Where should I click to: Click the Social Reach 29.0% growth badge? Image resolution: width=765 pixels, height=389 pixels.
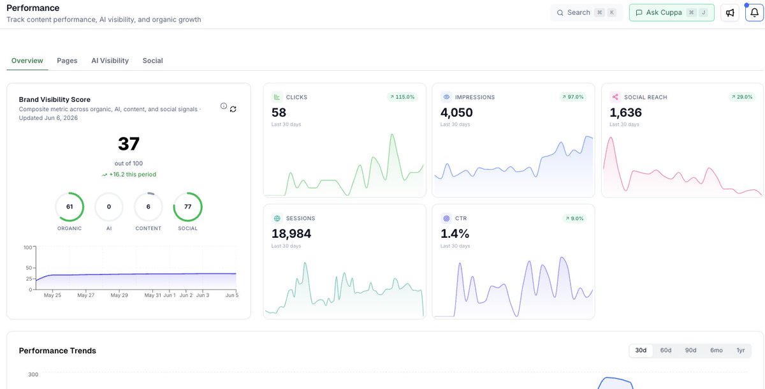coord(741,97)
